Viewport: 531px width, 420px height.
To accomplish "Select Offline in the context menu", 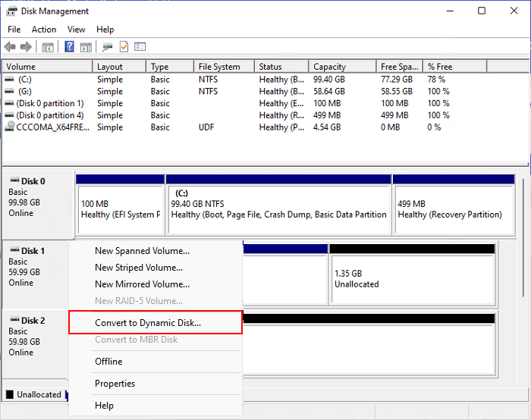I will click(x=108, y=362).
